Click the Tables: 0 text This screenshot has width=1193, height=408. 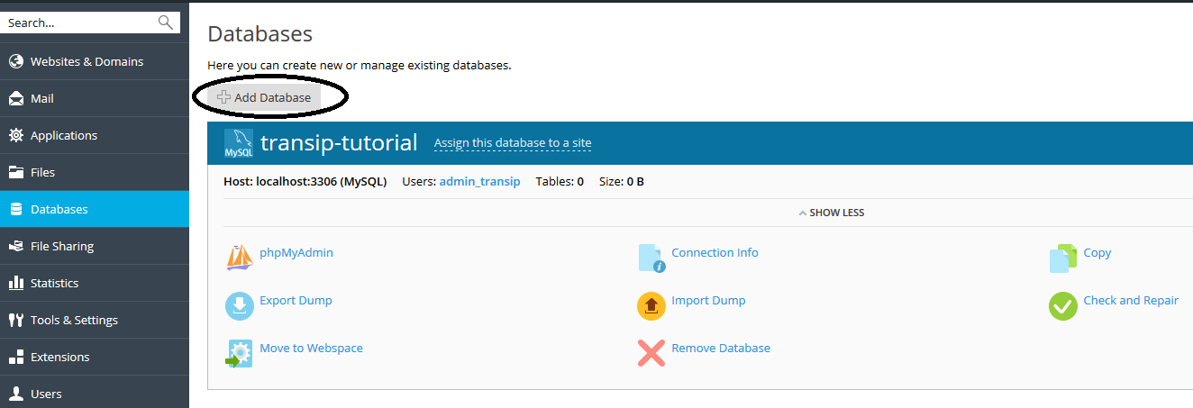pos(560,181)
